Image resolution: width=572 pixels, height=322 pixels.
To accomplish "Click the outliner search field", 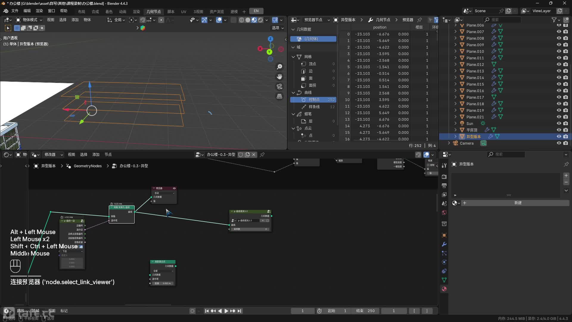I will pyautogui.click(x=502, y=20).
